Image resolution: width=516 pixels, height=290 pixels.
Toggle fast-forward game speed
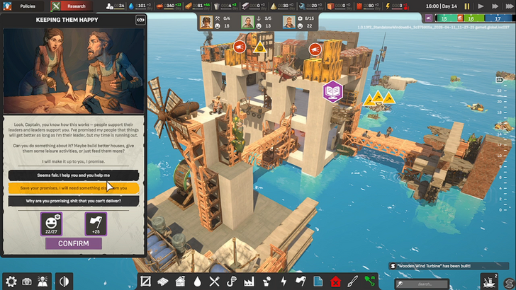(x=495, y=6)
